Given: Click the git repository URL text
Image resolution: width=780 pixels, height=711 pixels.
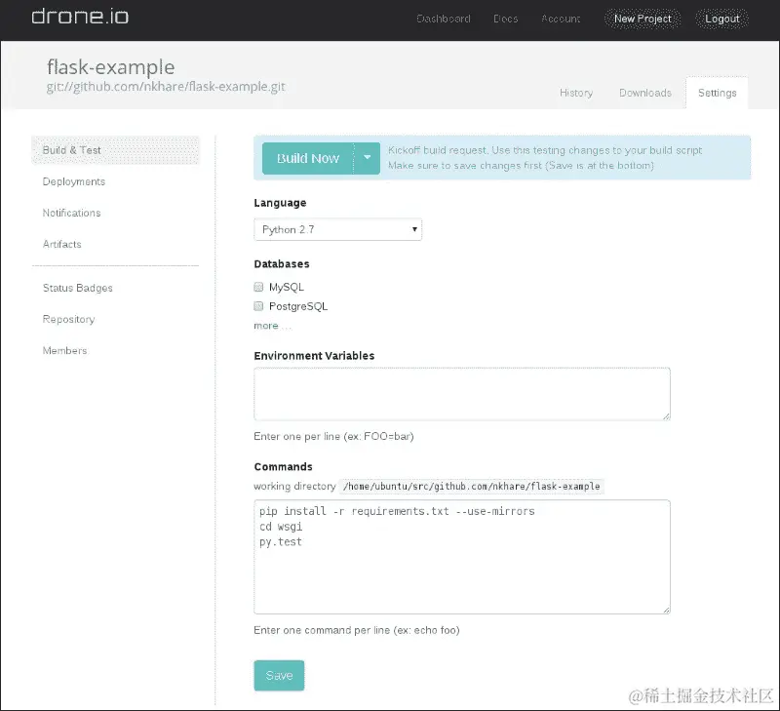Looking at the screenshot, I should (x=166, y=87).
